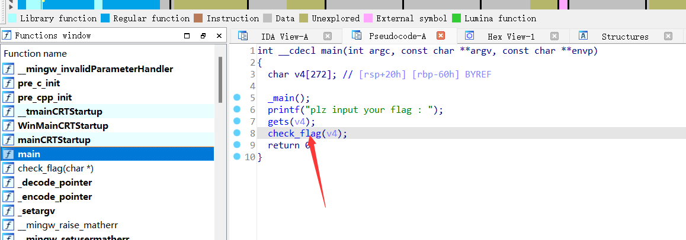Click the function icon beside _decode_pointer
The image size is (686, 240).
[x=9, y=183]
